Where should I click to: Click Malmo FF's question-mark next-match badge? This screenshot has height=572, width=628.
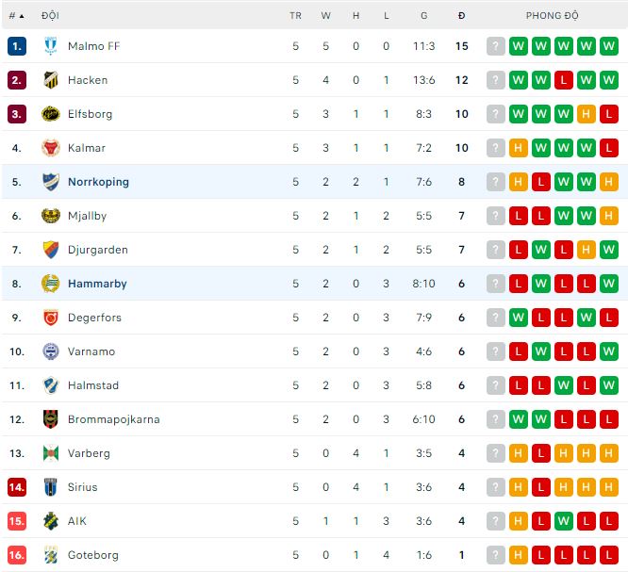pyautogui.click(x=496, y=46)
